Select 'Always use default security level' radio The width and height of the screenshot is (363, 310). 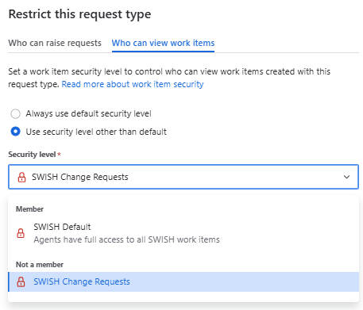coord(15,114)
